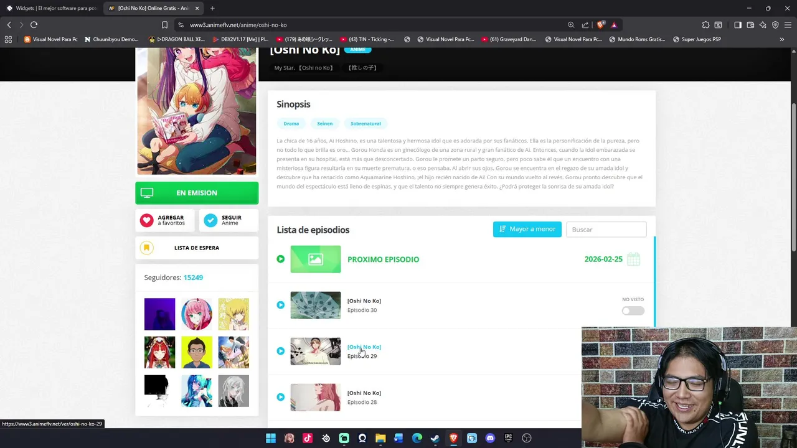Open the extensions puzzle icon
797x448 pixels.
tap(705, 25)
